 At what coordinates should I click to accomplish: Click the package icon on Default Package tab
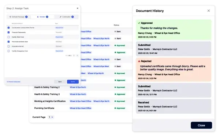[x=10, y=17]
